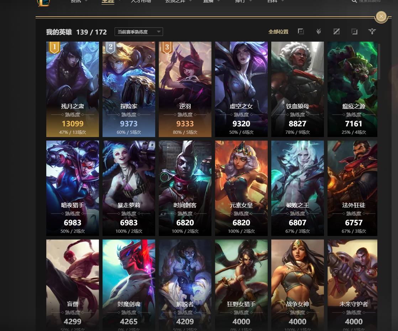Select the 破败之王 hero card
The image size is (398, 331).
[x=298, y=188]
